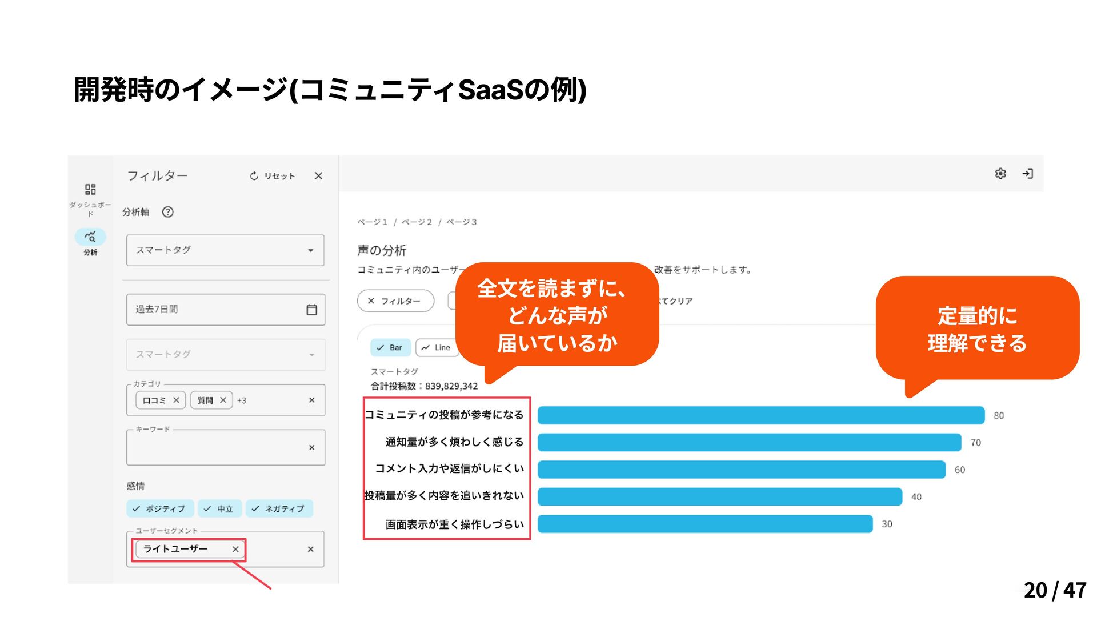
Task: Select the Bar chart view
Action: (x=390, y=347)
